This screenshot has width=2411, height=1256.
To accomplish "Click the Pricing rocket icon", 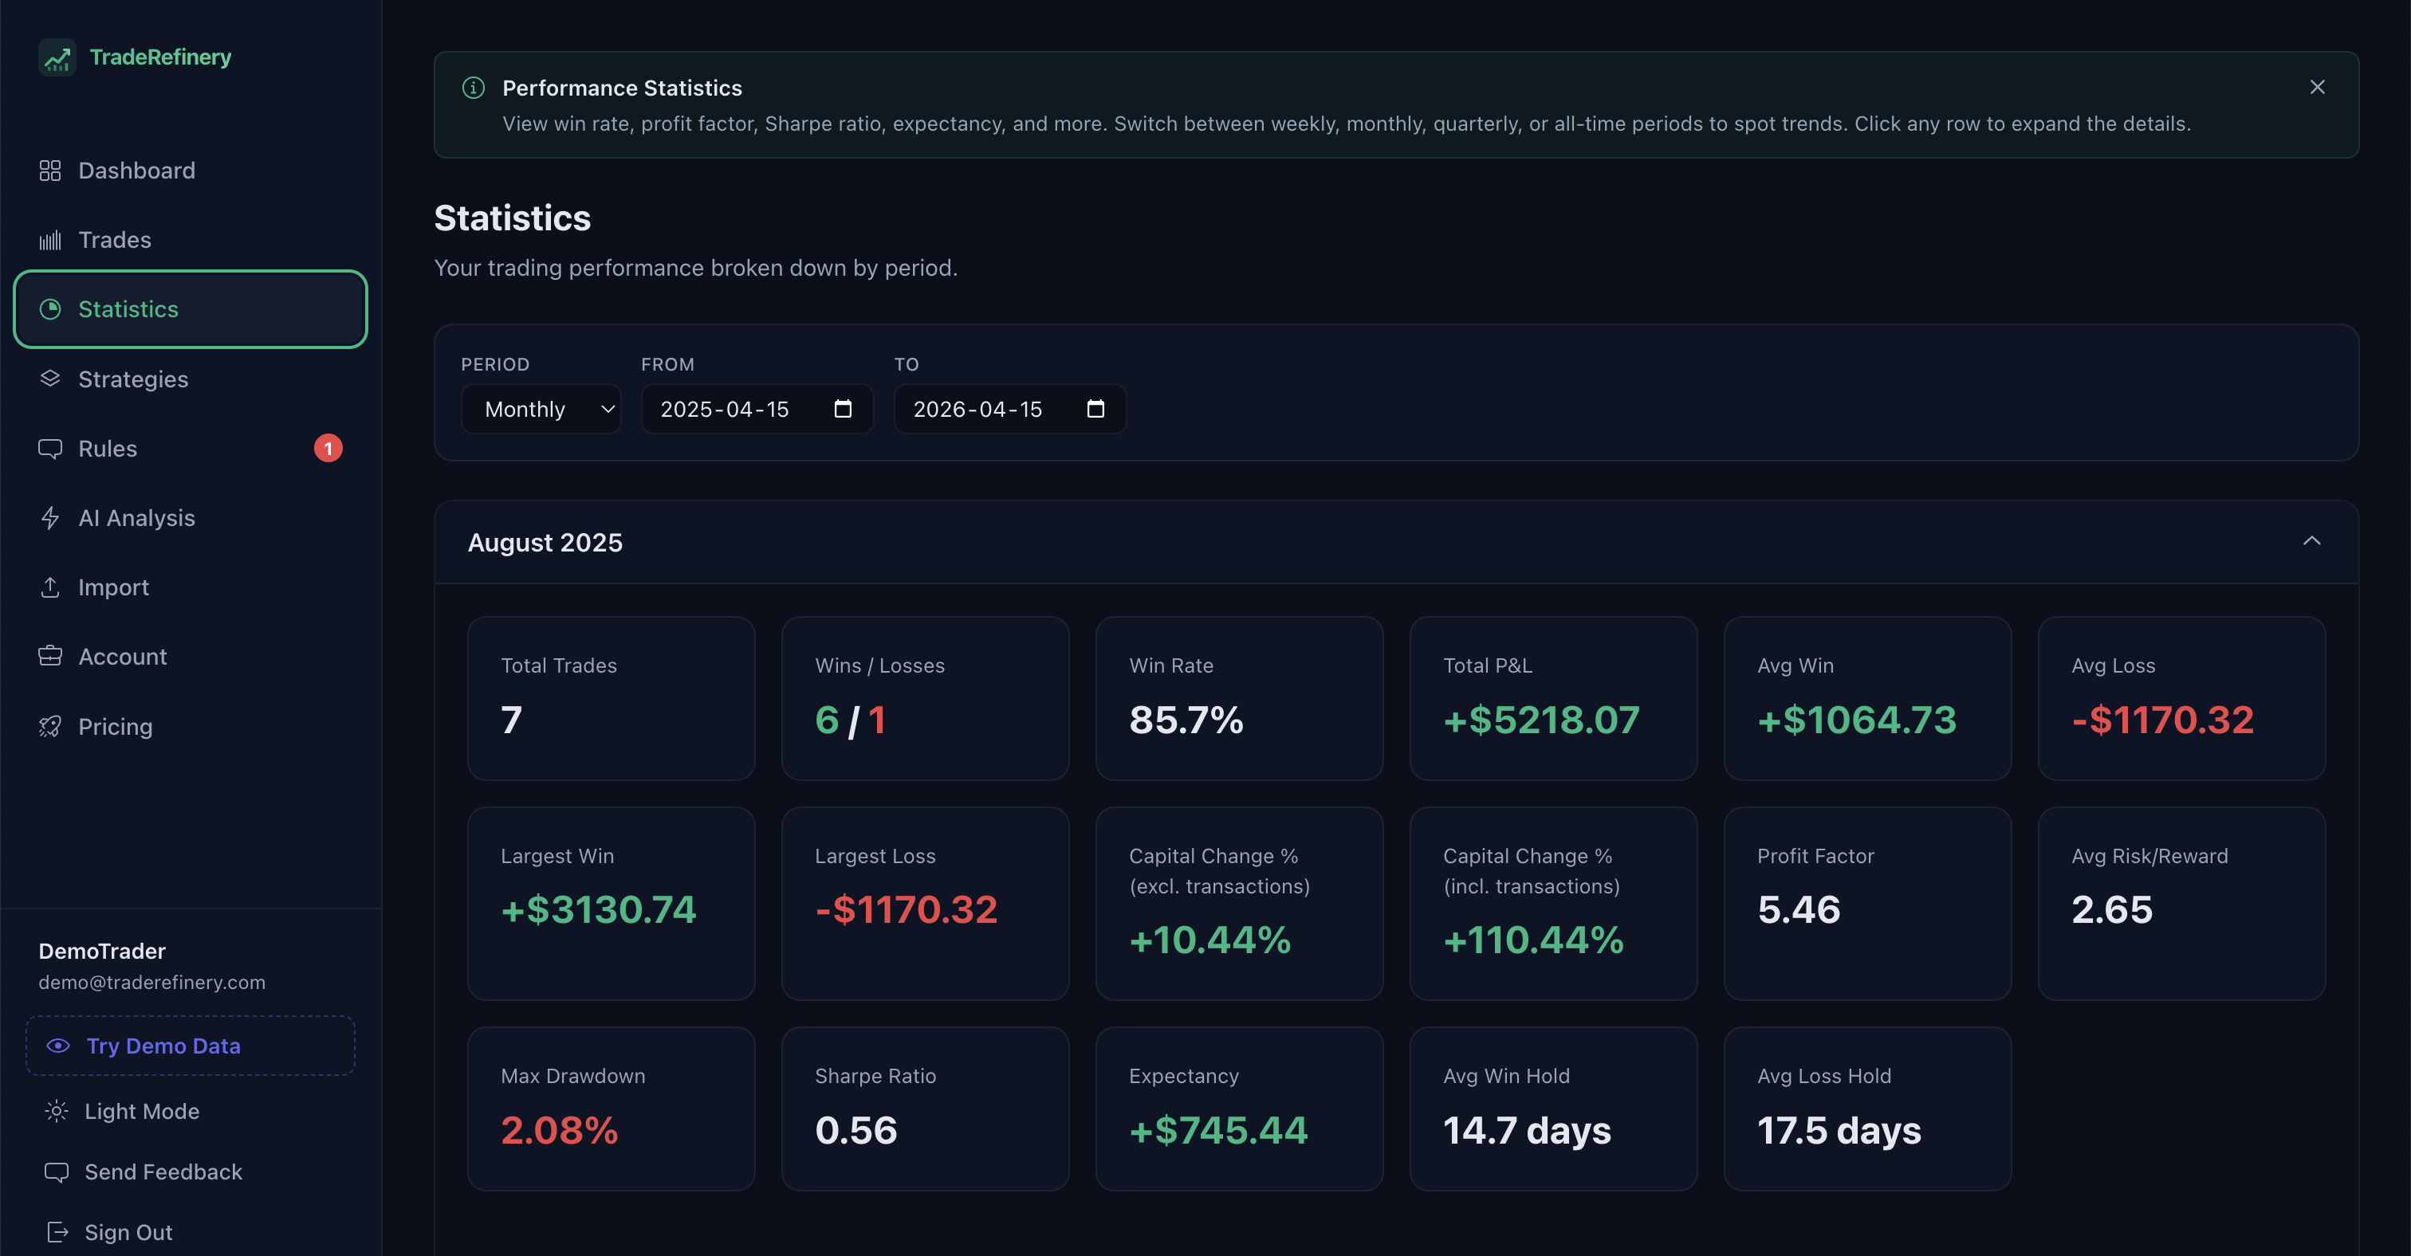I will point(49,727).
